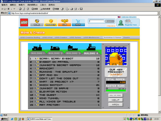Open LEGO HOME house icon button
This screenshot has height=121, width=161.
[x=37, y=22]
